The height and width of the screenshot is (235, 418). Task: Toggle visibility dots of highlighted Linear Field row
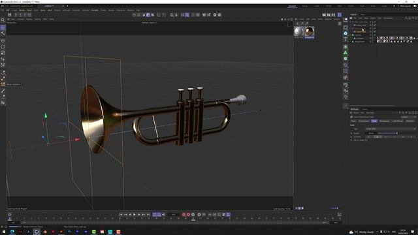tap(372, 31)
